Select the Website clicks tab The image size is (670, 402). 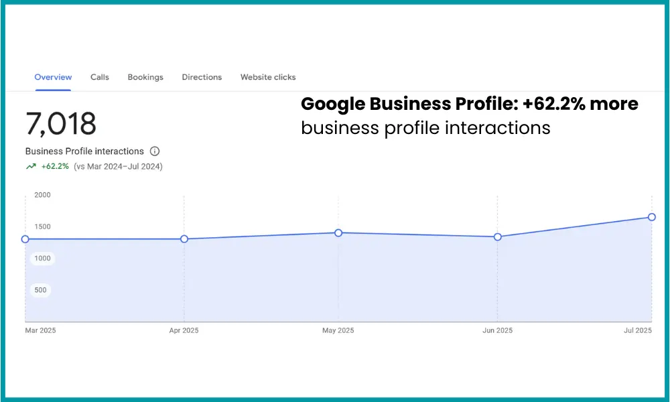(267, 77)
